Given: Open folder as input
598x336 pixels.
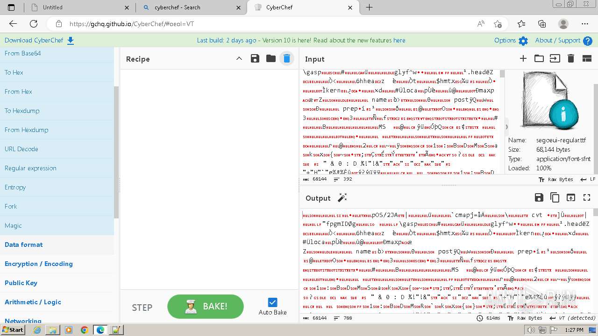Looking at the screenshot, I should pos(539,58).
